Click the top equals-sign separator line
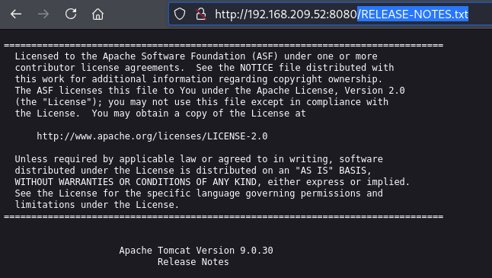Screen dimensions: 492x278 coord(223,45)
